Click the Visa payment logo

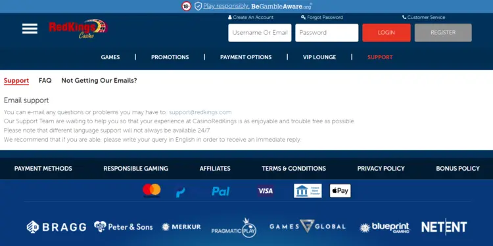(266, 191)
